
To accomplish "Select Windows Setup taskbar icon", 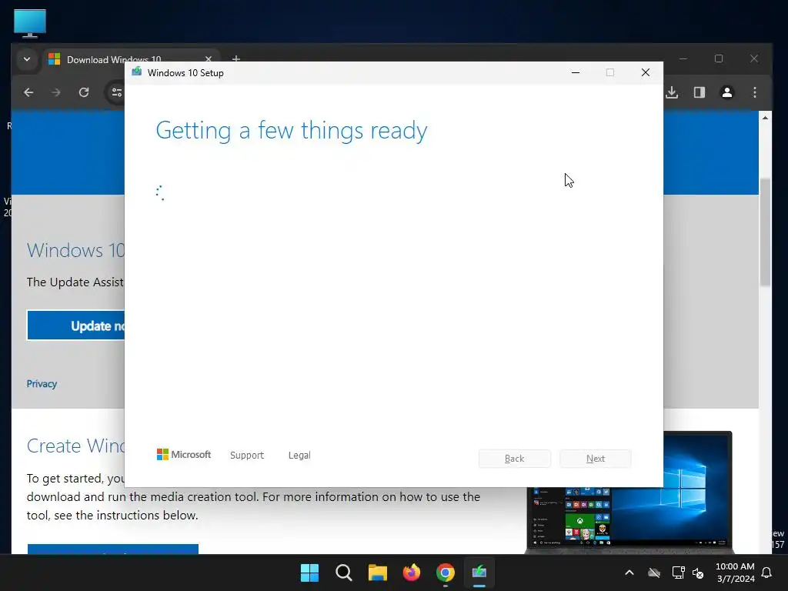I will (x=479, y=573).
